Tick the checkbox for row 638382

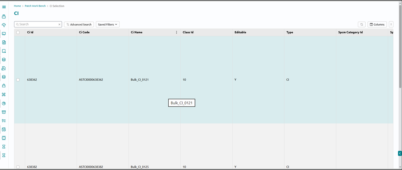pos(18,167)
